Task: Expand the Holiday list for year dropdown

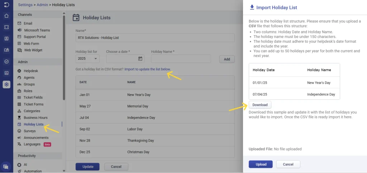Action: point(87,59)
